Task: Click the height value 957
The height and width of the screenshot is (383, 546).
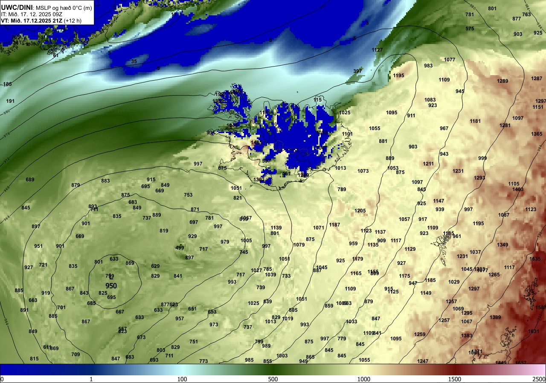Action: 180,319
